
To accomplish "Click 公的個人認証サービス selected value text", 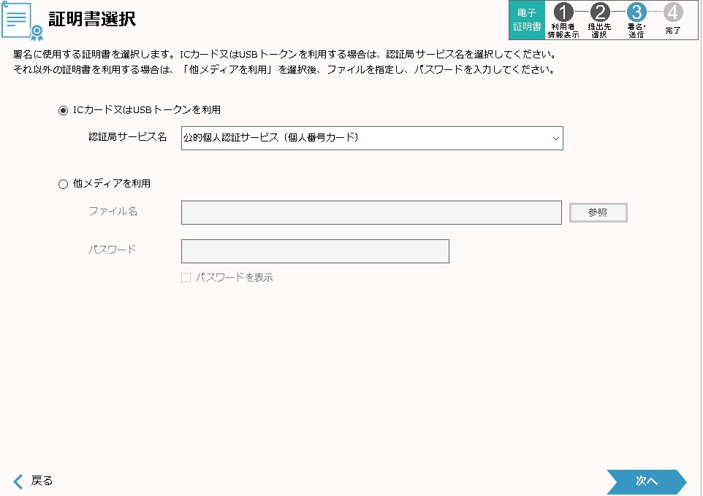I will tap(270, 138).
